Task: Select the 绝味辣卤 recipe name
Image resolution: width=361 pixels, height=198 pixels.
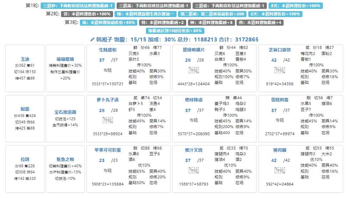Action: click(194, 100)
